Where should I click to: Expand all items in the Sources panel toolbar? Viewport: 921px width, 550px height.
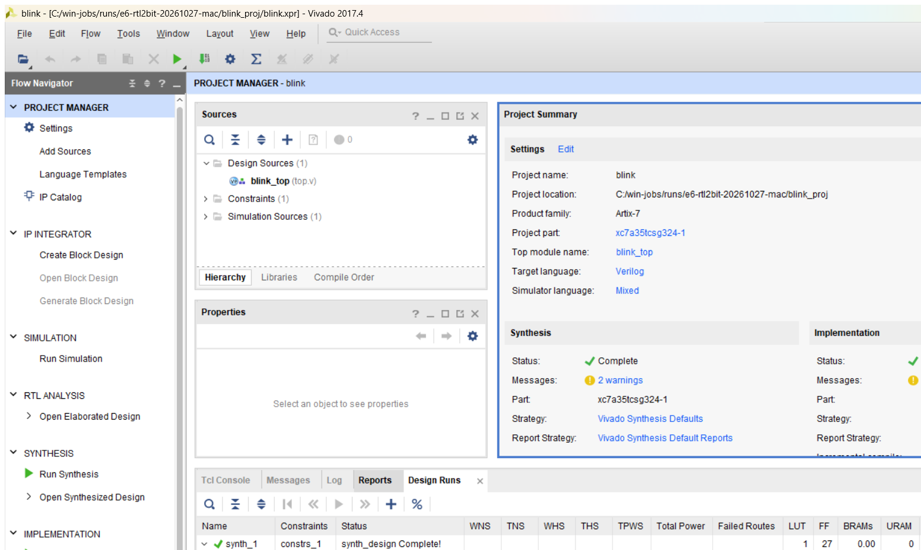pyautogui.click(x=261, y=140)
